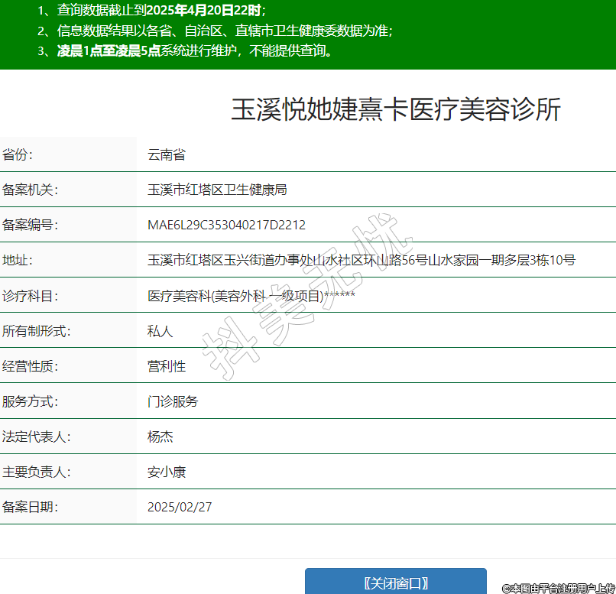
Task: Click the filing date 2025/02/27
Action: pos(180,507)
